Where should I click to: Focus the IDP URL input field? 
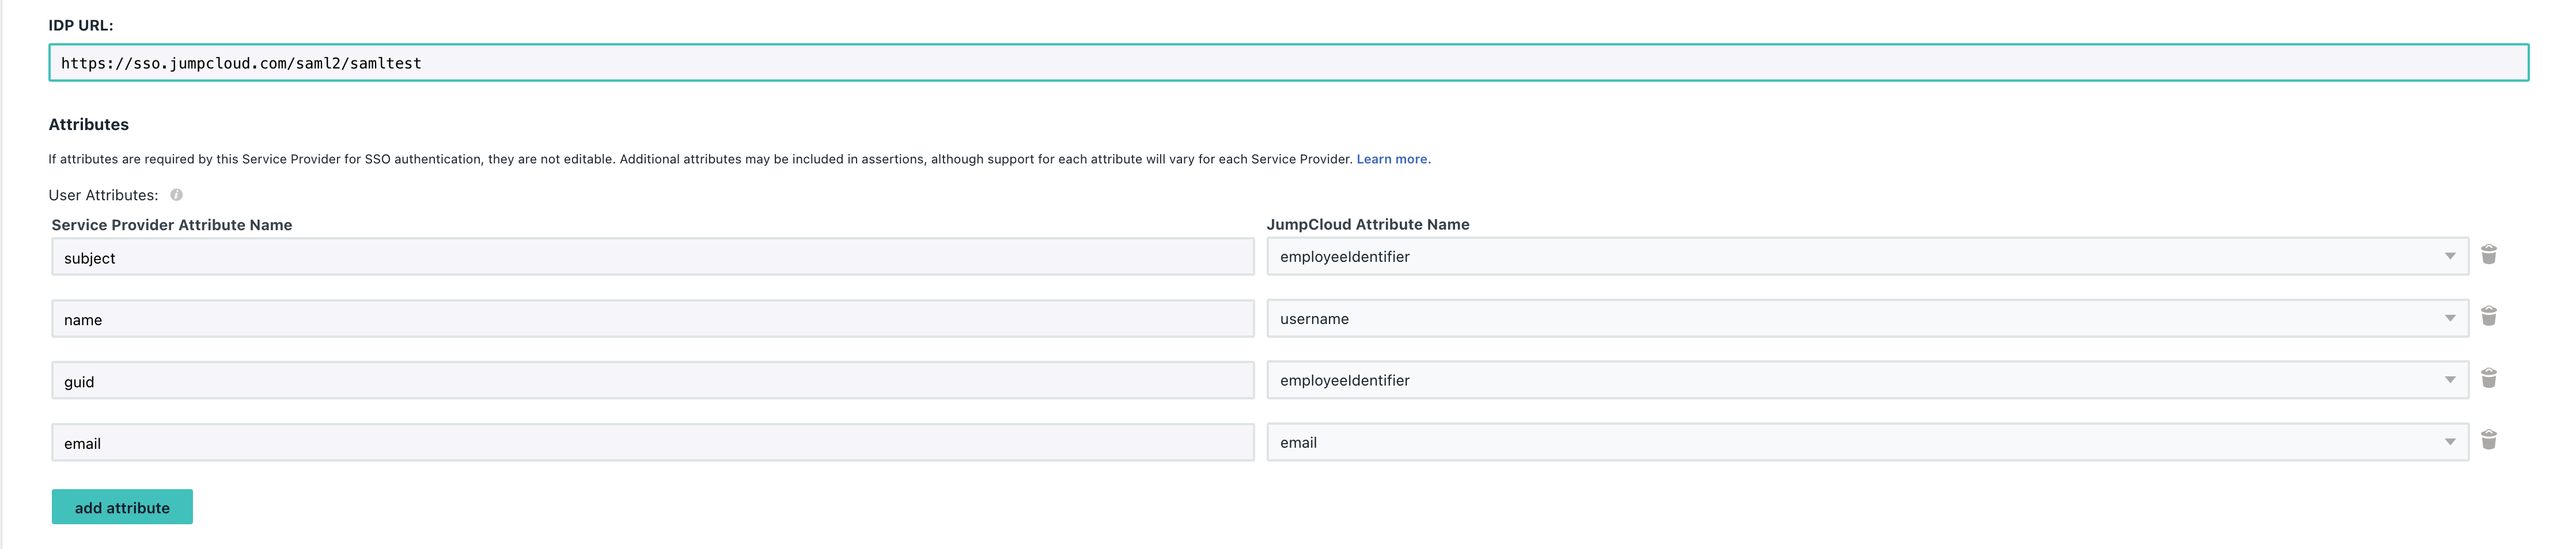pyautogui.click(x=1288, y=63)
